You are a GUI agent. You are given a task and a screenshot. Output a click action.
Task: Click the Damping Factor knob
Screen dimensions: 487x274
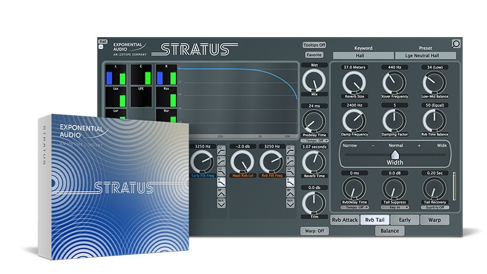(x=394, y=121)
